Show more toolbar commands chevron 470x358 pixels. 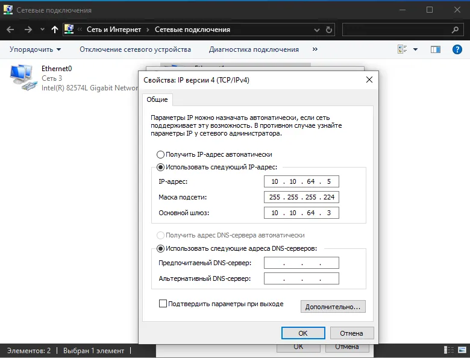[315, 49]
